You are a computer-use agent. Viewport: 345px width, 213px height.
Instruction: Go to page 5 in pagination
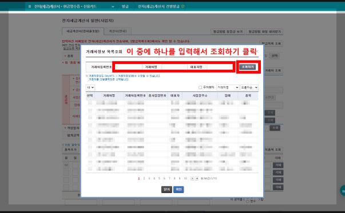click(x=159, y=179)
